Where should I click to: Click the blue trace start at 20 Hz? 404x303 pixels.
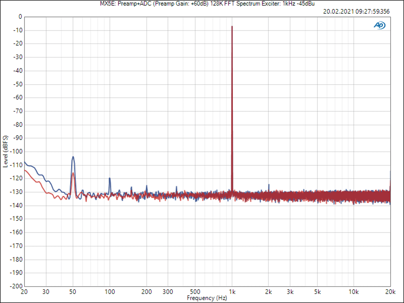coord(25,161)
